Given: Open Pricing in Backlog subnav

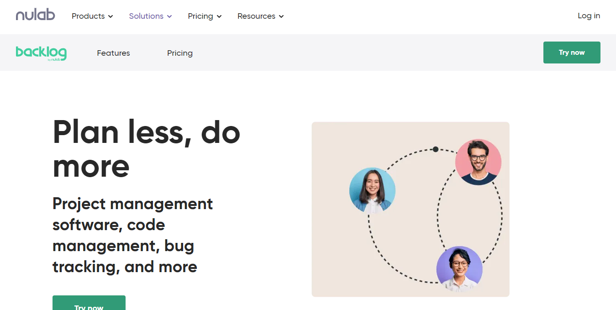Looking at the screenshot, I should (180, 53).
